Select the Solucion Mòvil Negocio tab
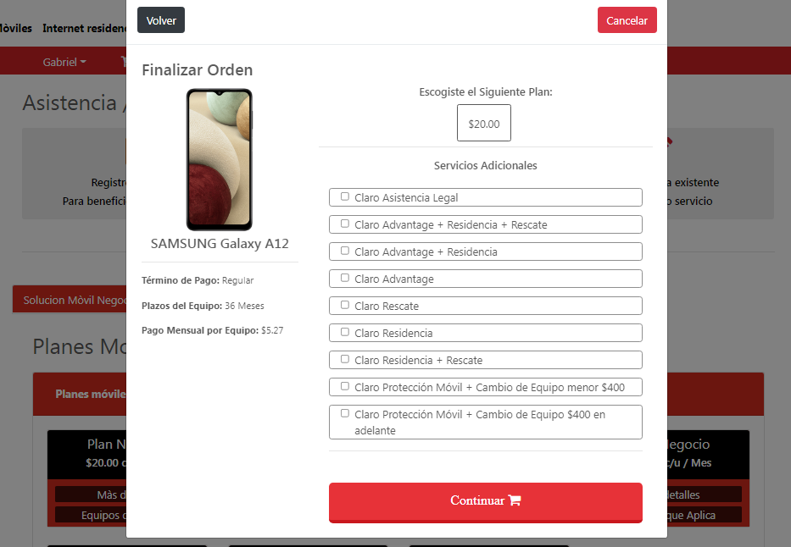 tap(74, 301)
